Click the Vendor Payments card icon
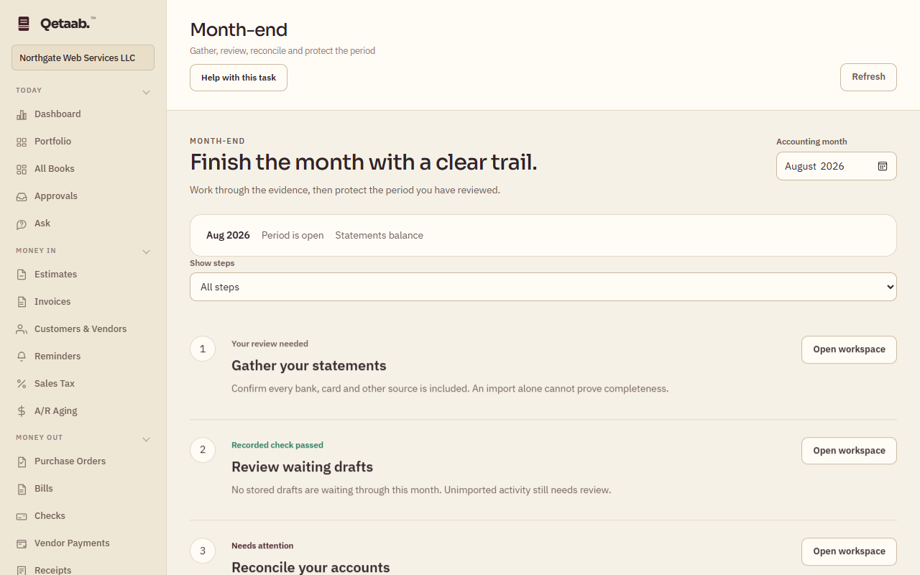Image resolution: width=920 pixels, height=575 pixels. [x=22, y=543]
